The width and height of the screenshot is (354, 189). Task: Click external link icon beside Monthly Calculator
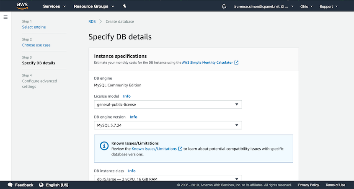click(x=236, y=62)
